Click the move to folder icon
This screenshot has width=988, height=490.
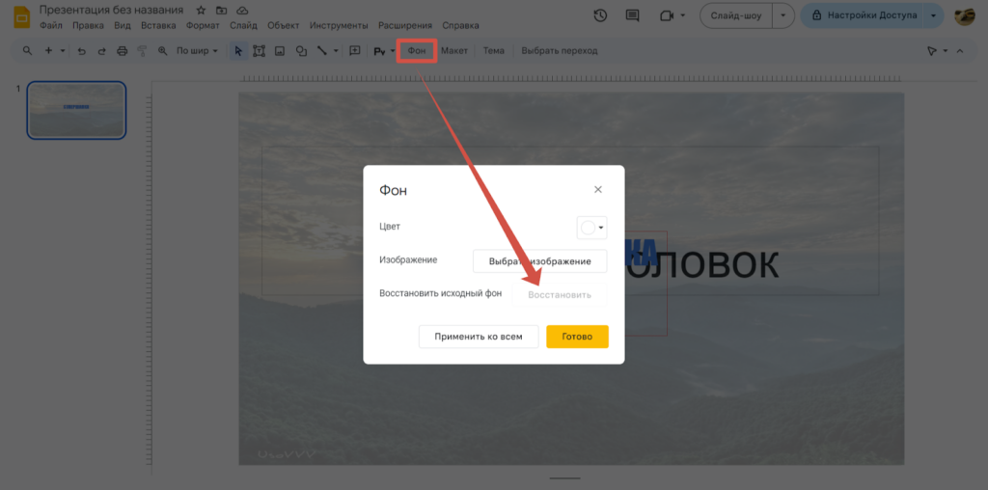pyautogui.click(x=221, y=10)
